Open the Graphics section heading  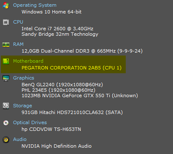24,78
